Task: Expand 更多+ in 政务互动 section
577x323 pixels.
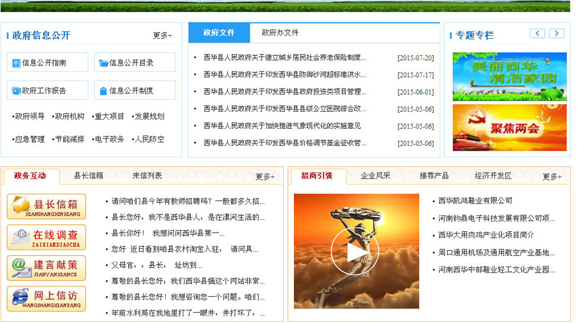Action: coord(265,177)
